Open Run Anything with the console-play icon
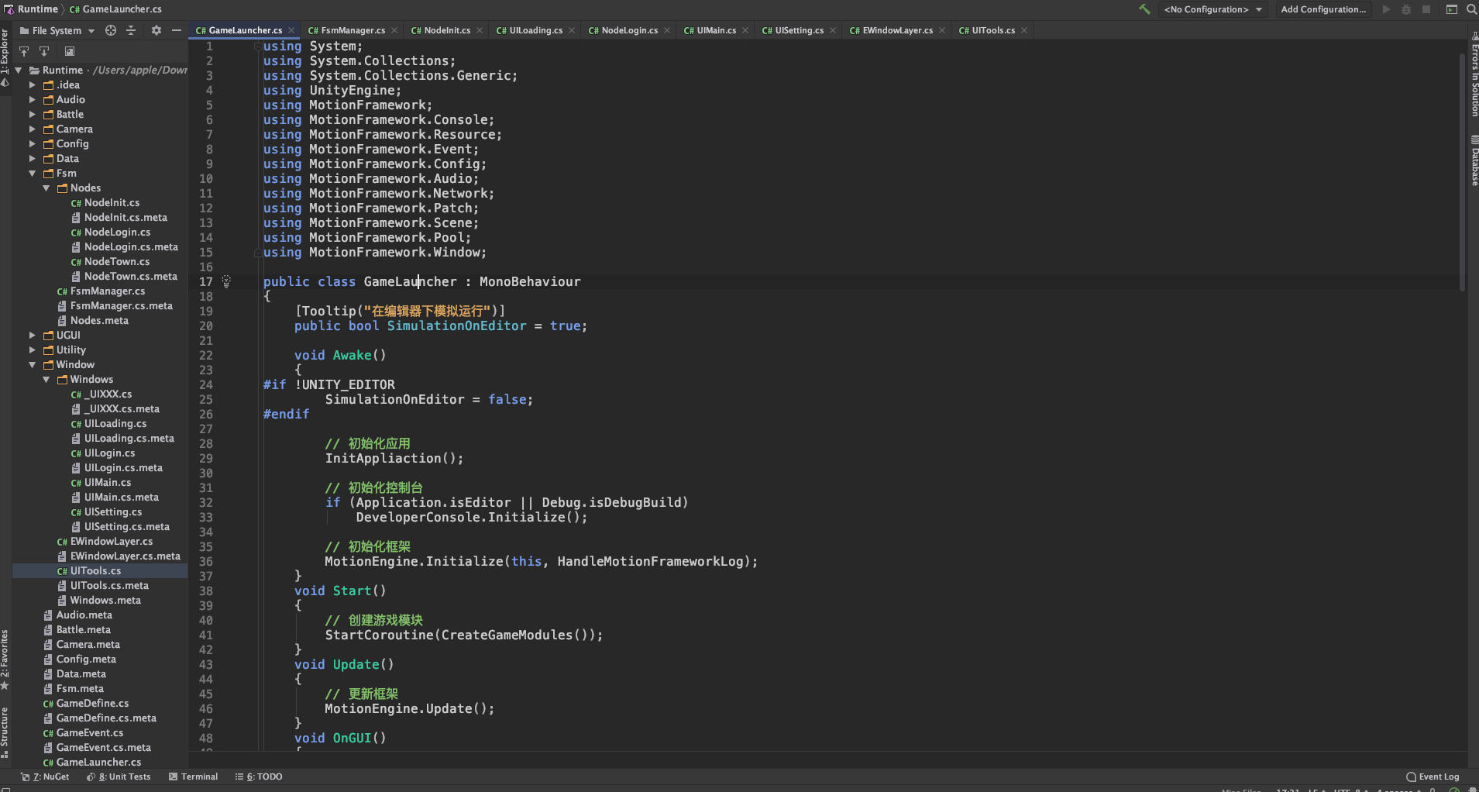 tap(1451, 9)
